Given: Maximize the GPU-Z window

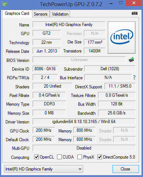Looking at the screenshot, I should (x=121, y=3).
